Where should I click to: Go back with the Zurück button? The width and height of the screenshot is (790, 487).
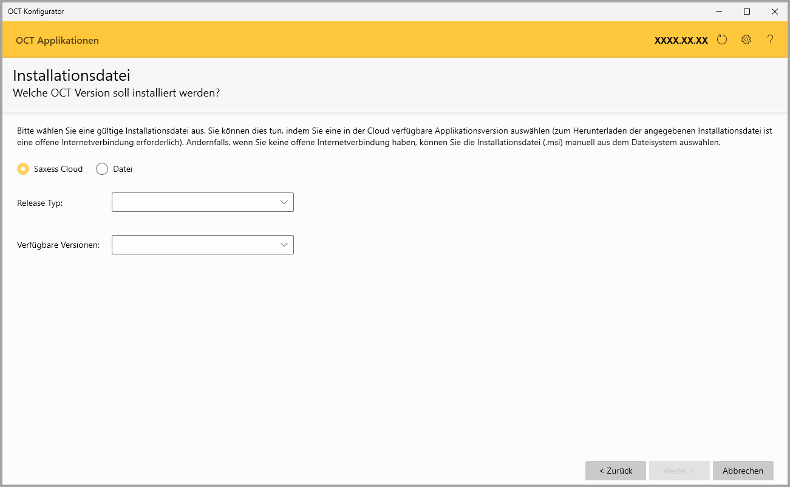(x=616, y=471)
